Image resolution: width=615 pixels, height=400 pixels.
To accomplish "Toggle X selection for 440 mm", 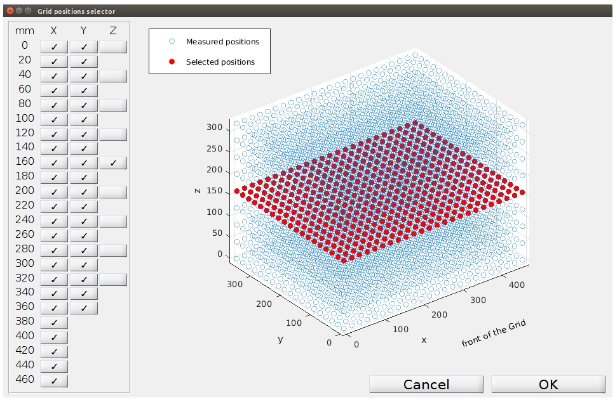I will coord(54,366).
